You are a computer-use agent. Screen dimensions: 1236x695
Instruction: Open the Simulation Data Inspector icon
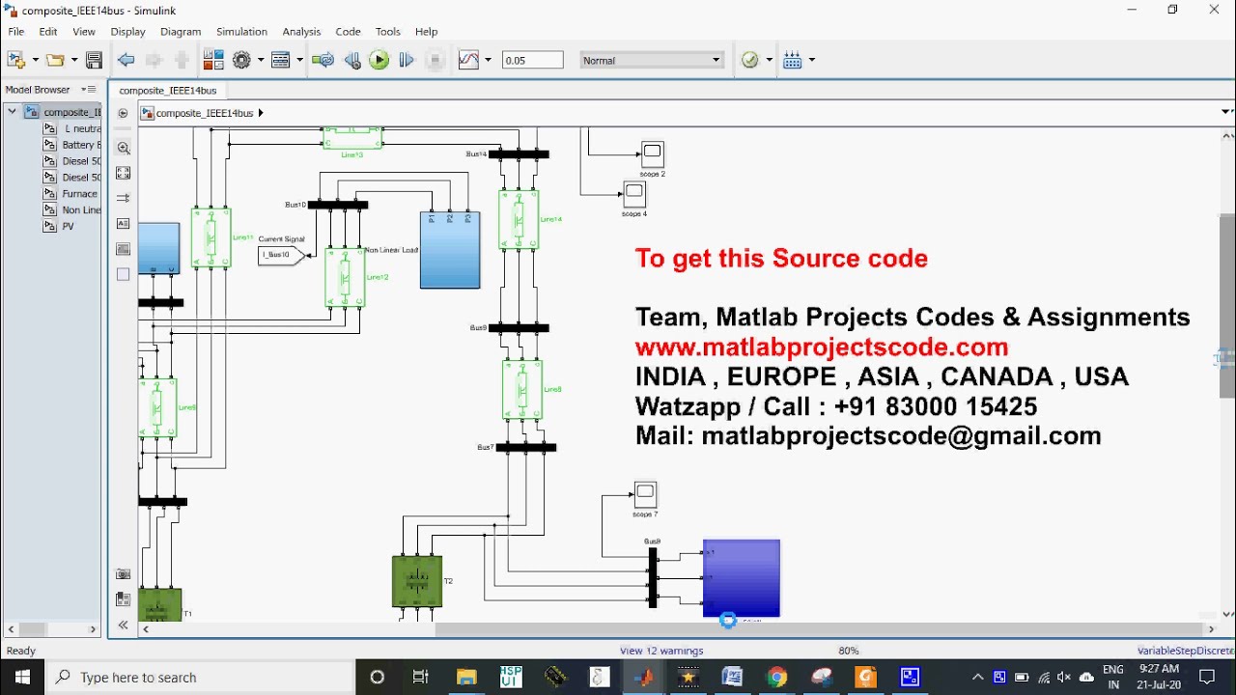click(468, 60)
